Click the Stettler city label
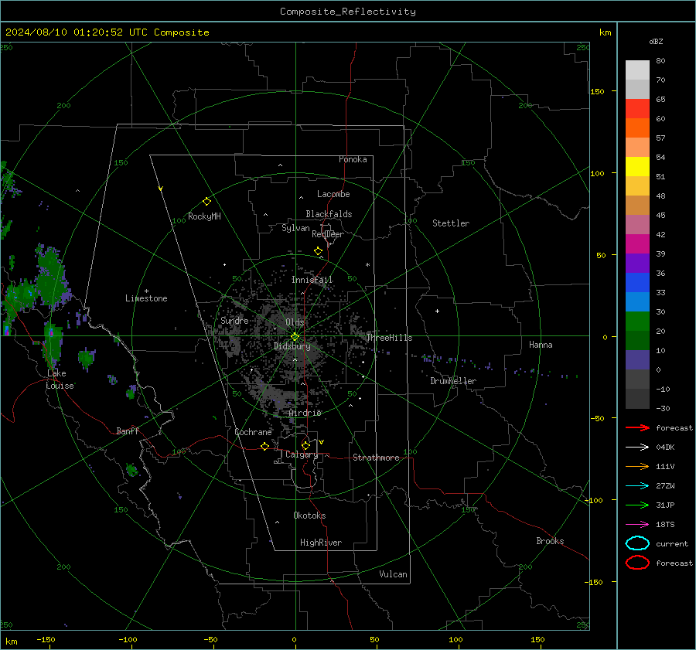Screen dimensions: 696x650 pos(451,223)
